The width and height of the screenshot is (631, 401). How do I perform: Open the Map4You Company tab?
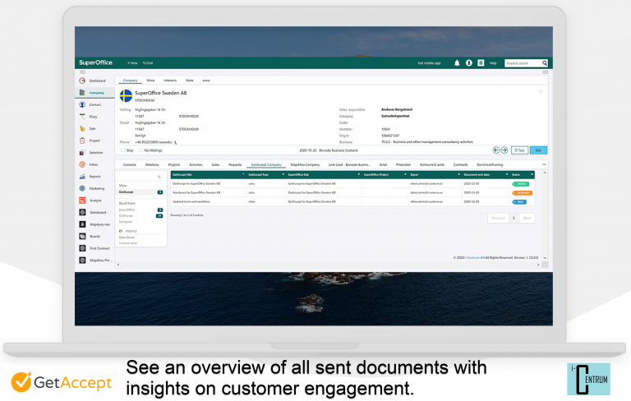click(x=305, y=164)
